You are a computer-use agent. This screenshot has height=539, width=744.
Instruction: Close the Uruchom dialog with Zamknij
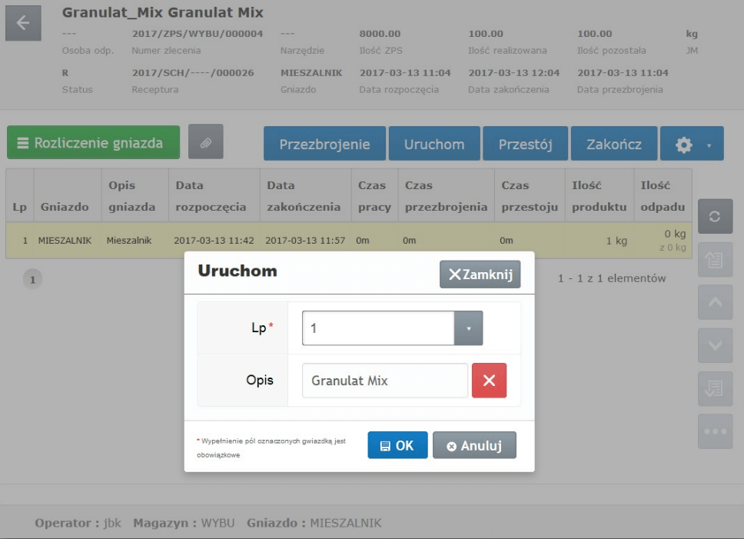coord(480,274)
